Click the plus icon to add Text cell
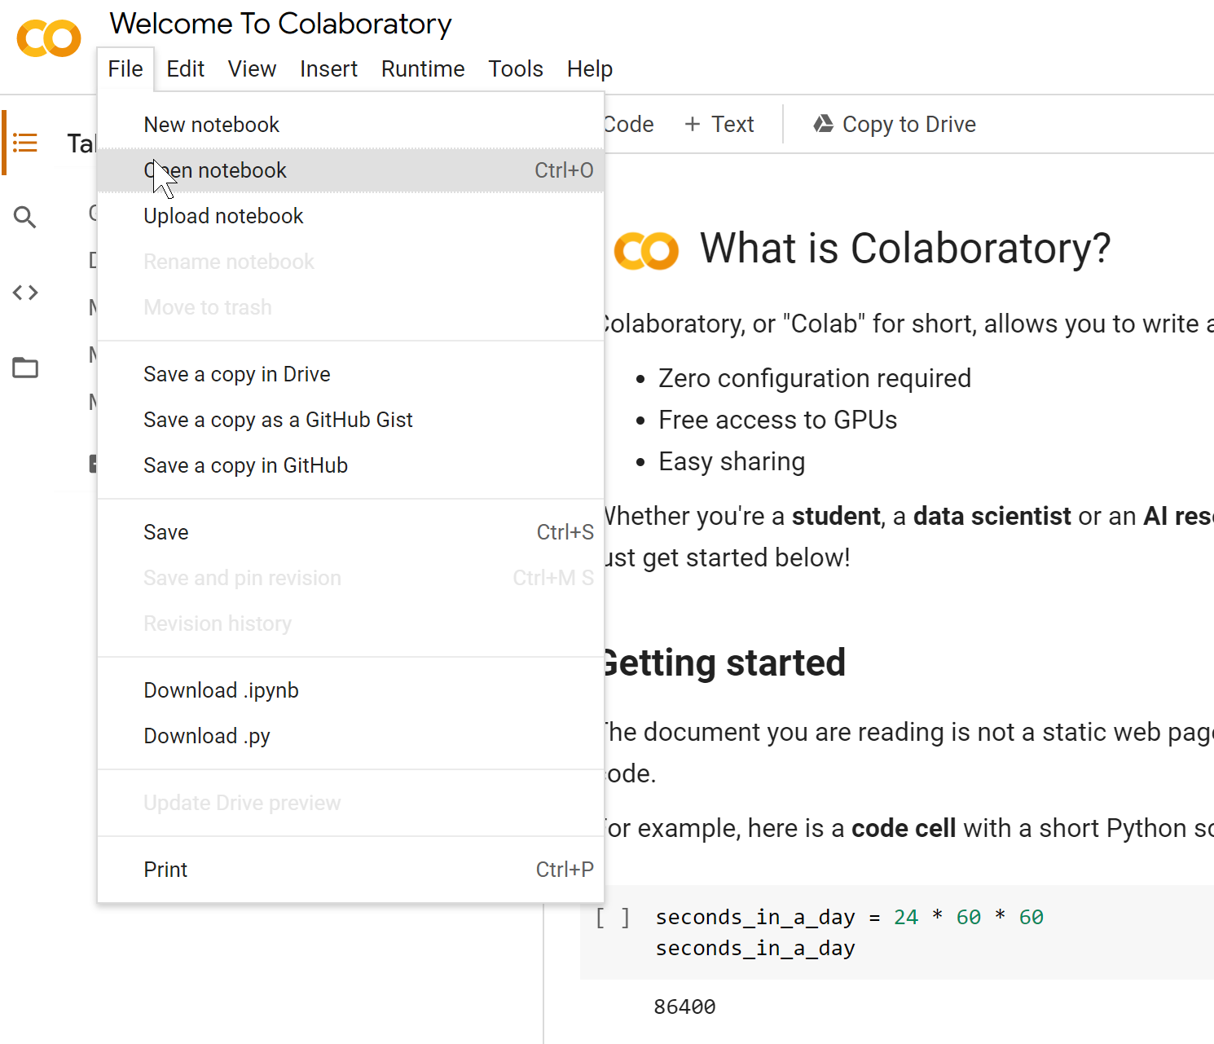The height and width of the screenshot is (1044, 1214). [693, 124]
